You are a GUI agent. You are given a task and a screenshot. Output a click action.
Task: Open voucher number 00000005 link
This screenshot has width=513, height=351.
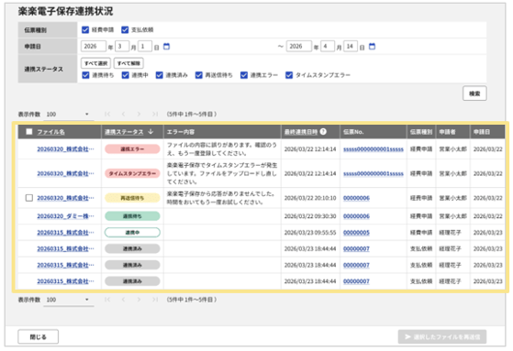(x=356, y=233)
